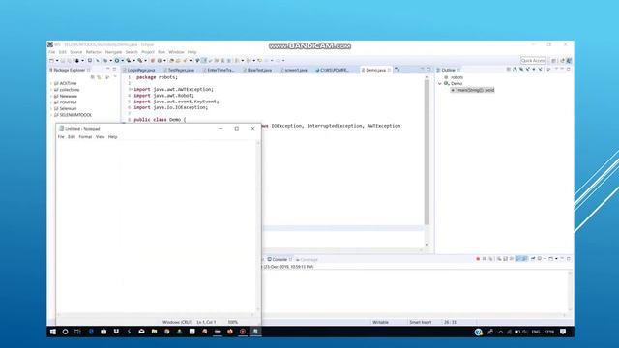Viewport: 619px width, 348px height.
Task: Terminate the launch with the red Console icon
Action: pos(478,259)
